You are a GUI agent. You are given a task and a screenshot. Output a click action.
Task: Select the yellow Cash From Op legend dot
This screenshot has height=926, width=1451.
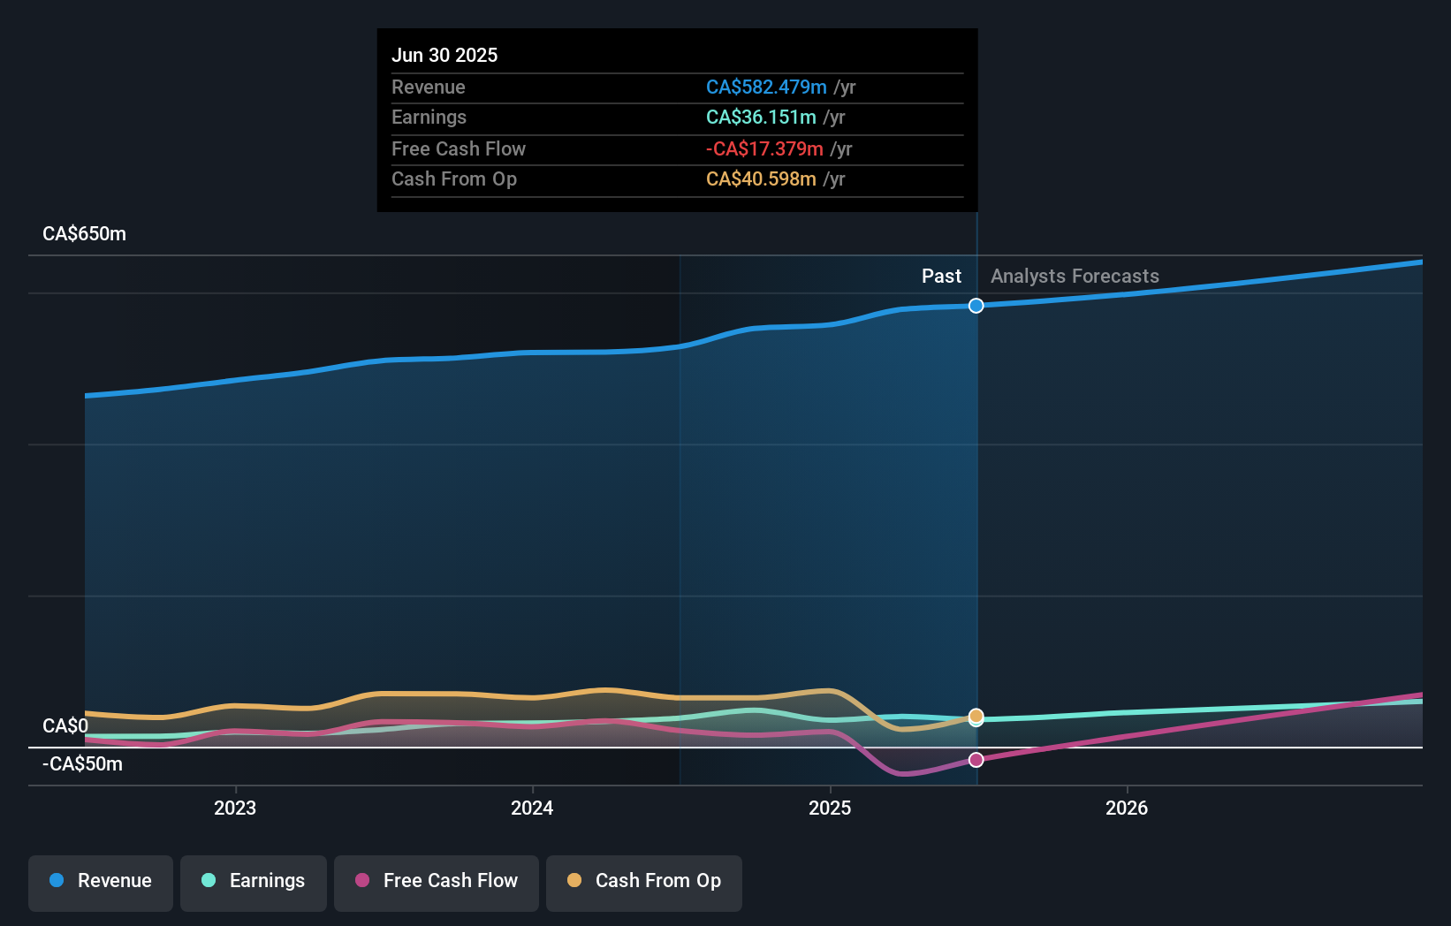tap(574, 881)
